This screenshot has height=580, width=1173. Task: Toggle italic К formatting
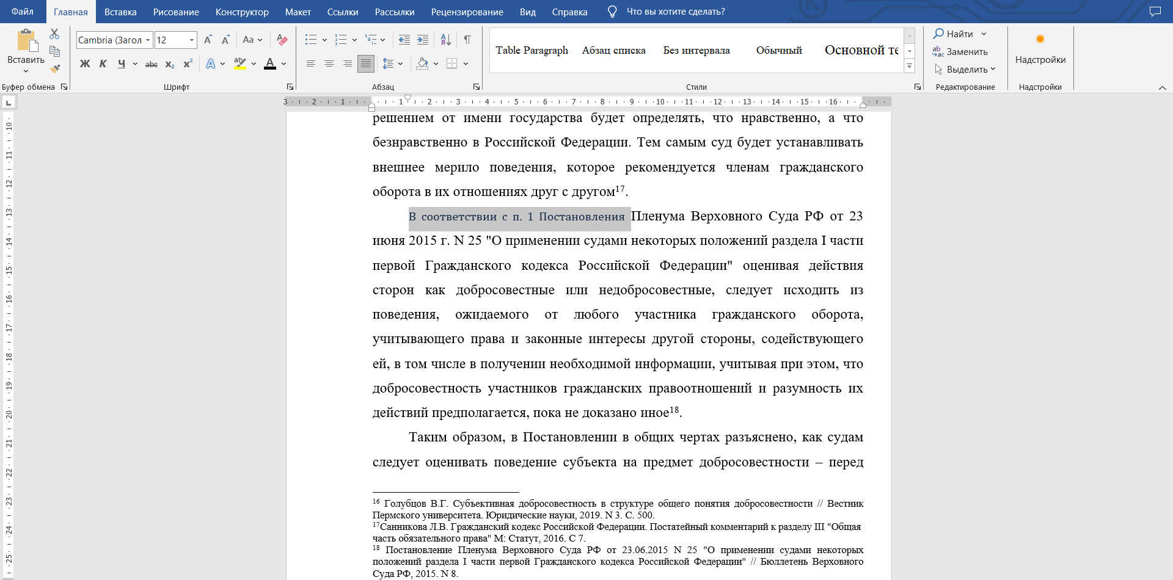(103, 63)
